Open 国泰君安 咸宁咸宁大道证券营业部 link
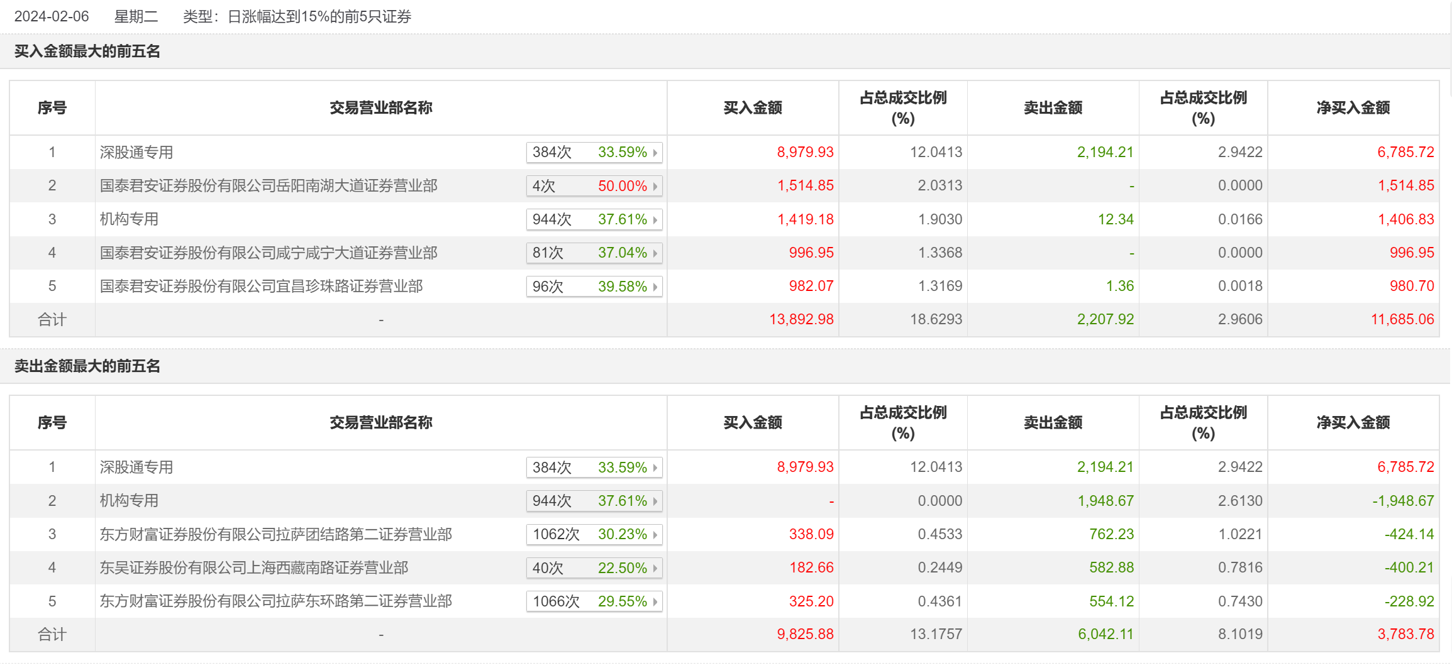The width and height of the screenshot is (1452, 668). [x=269, y=253]
